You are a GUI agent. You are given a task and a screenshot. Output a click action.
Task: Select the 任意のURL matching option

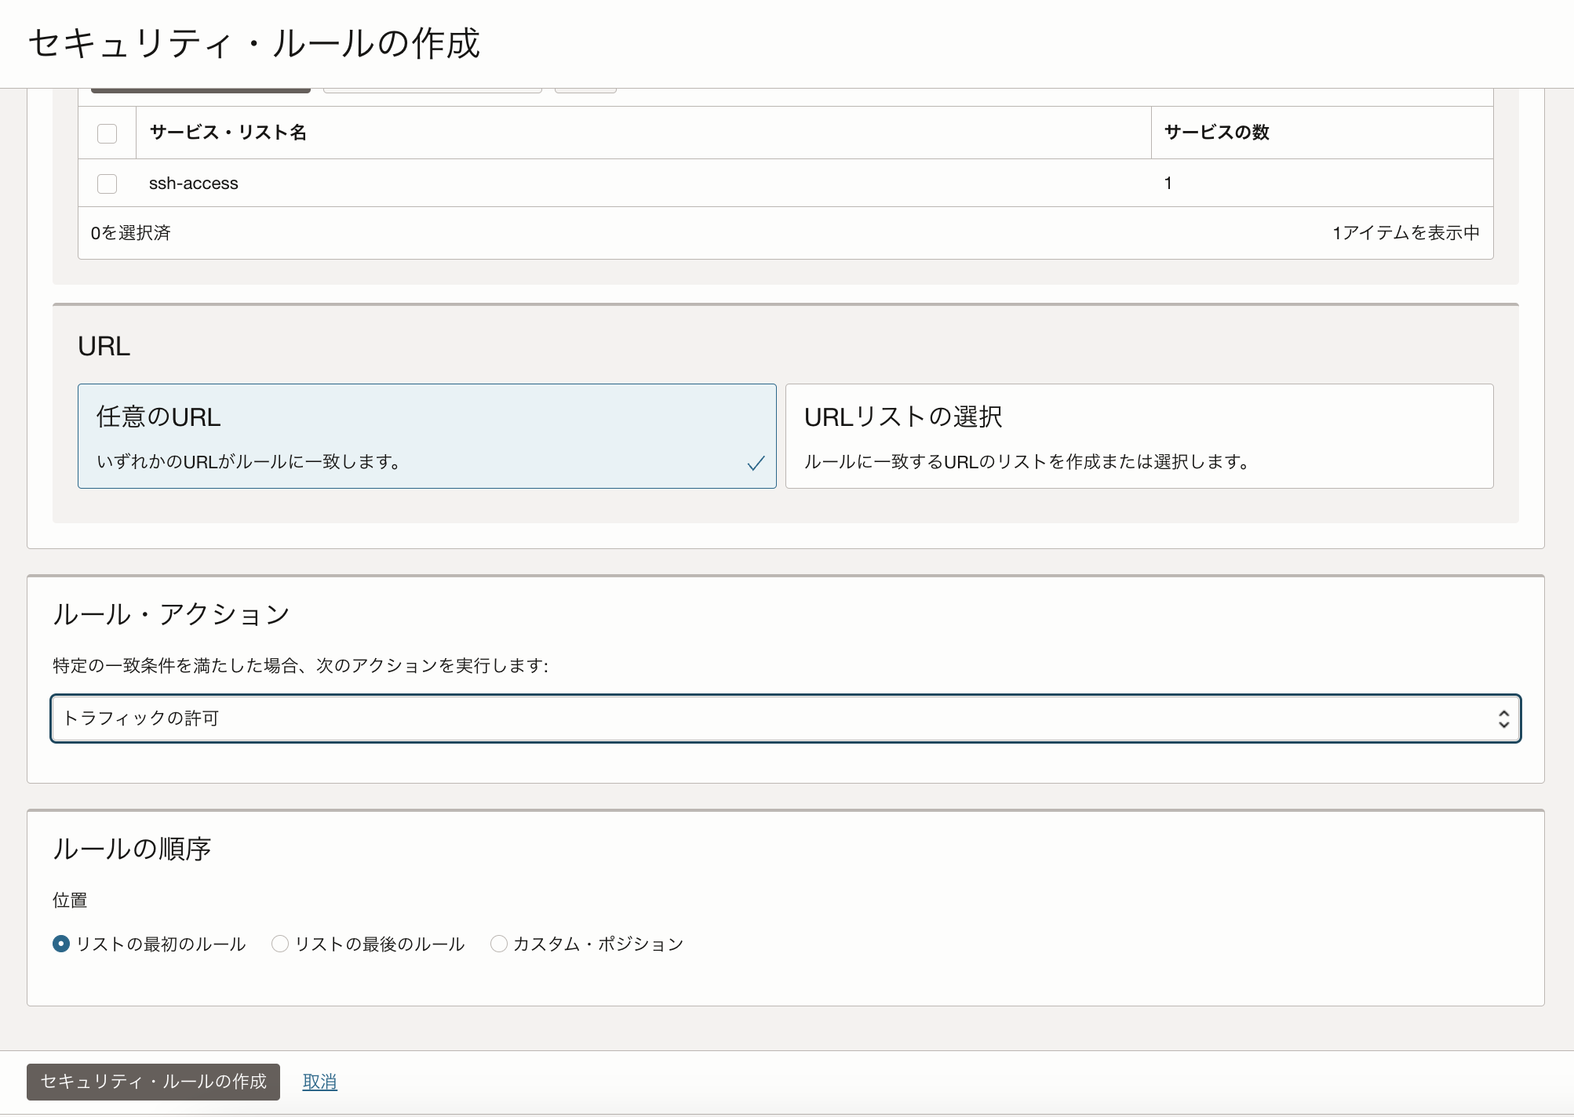pos(427,436)
